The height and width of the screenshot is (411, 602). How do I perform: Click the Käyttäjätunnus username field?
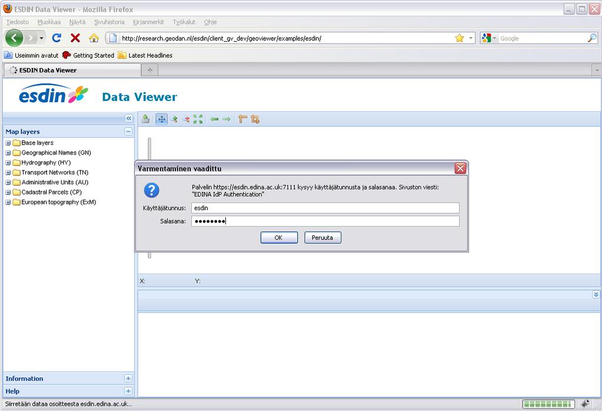[x=325, y=208]
